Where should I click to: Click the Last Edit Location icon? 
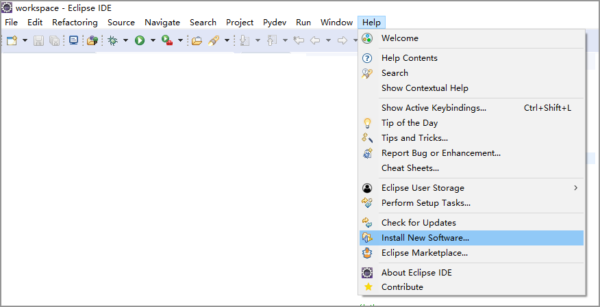299,40
